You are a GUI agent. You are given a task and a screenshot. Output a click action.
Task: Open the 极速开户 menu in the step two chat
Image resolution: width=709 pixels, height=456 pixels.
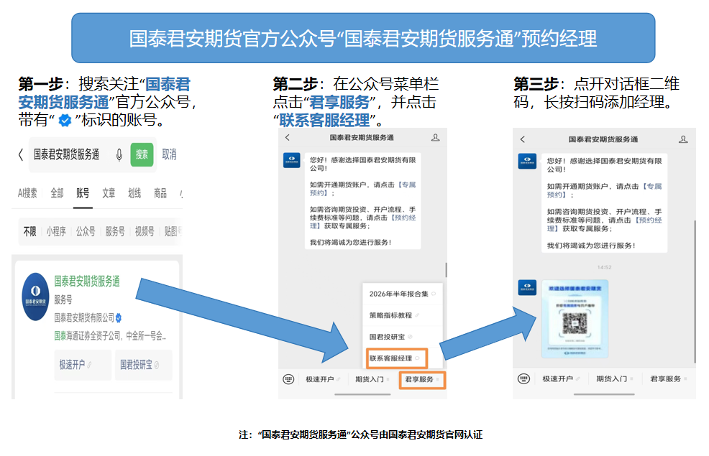tap(323, 379)
